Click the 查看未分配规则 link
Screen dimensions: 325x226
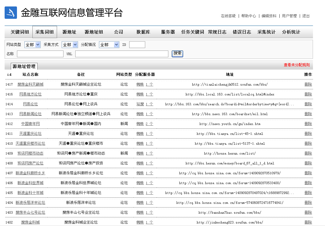pos(297,65)
